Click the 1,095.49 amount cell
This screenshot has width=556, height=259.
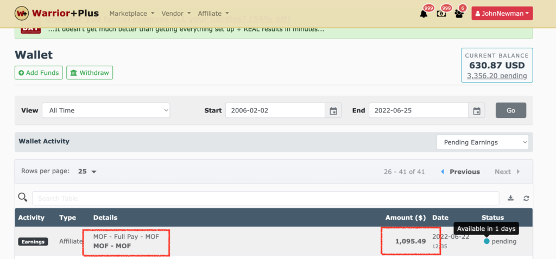[x=410, y=242]
